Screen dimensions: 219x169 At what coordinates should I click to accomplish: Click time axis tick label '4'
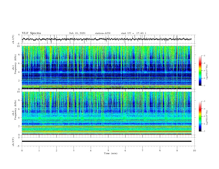(x=91, y=150)
